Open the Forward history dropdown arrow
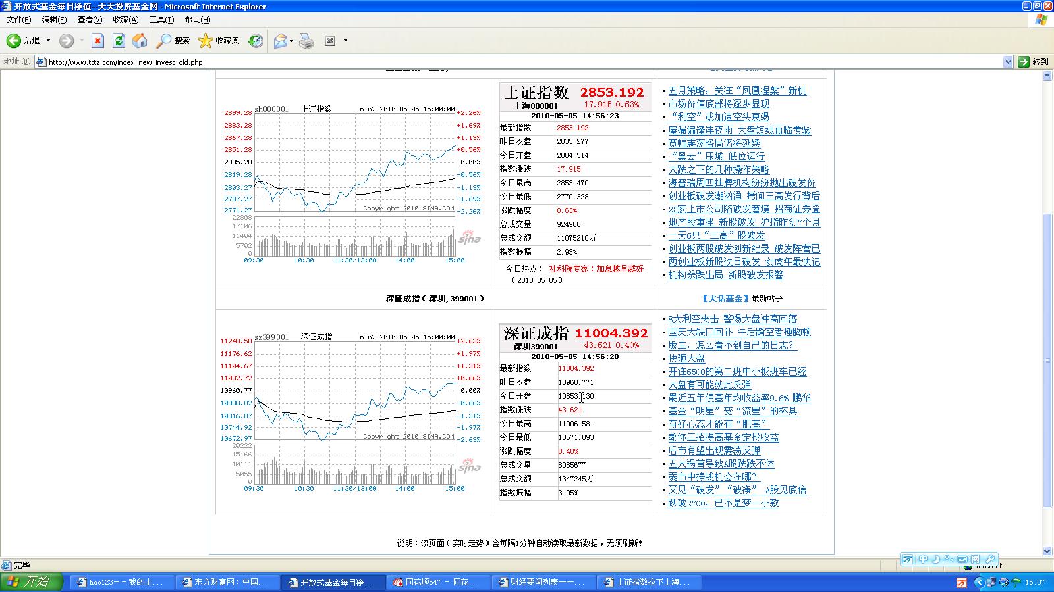This screenshot has width=1054, height=592. tap(82, 41)
